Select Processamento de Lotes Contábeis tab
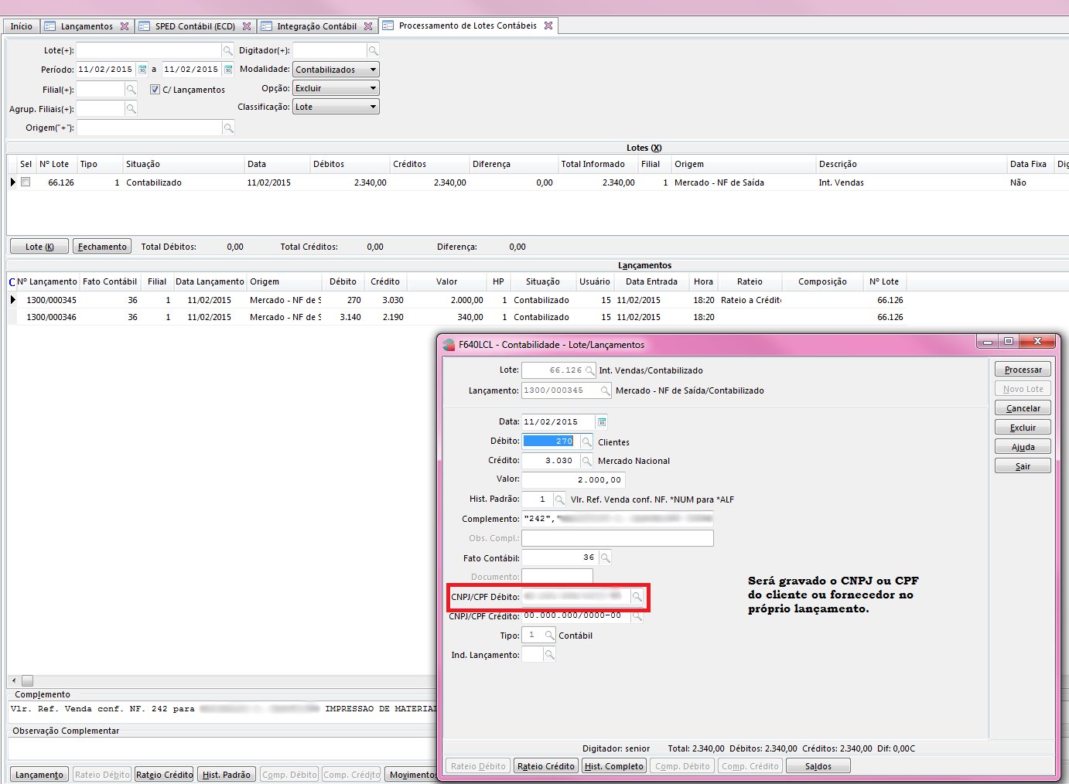Image resolution: width=1069 pixels, height=784 pixels. click(x=468, y=26)
